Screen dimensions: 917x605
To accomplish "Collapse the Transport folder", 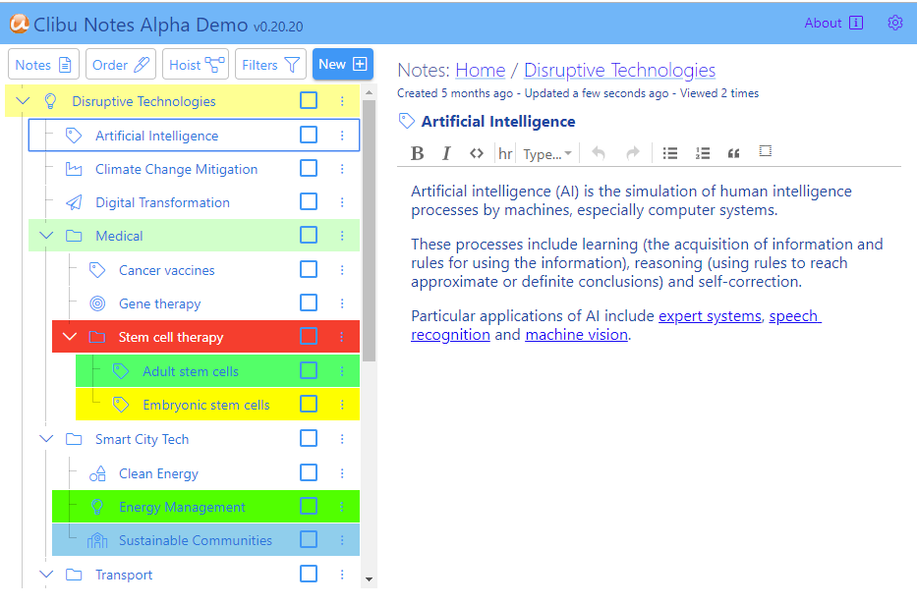I will pos(46,575).
